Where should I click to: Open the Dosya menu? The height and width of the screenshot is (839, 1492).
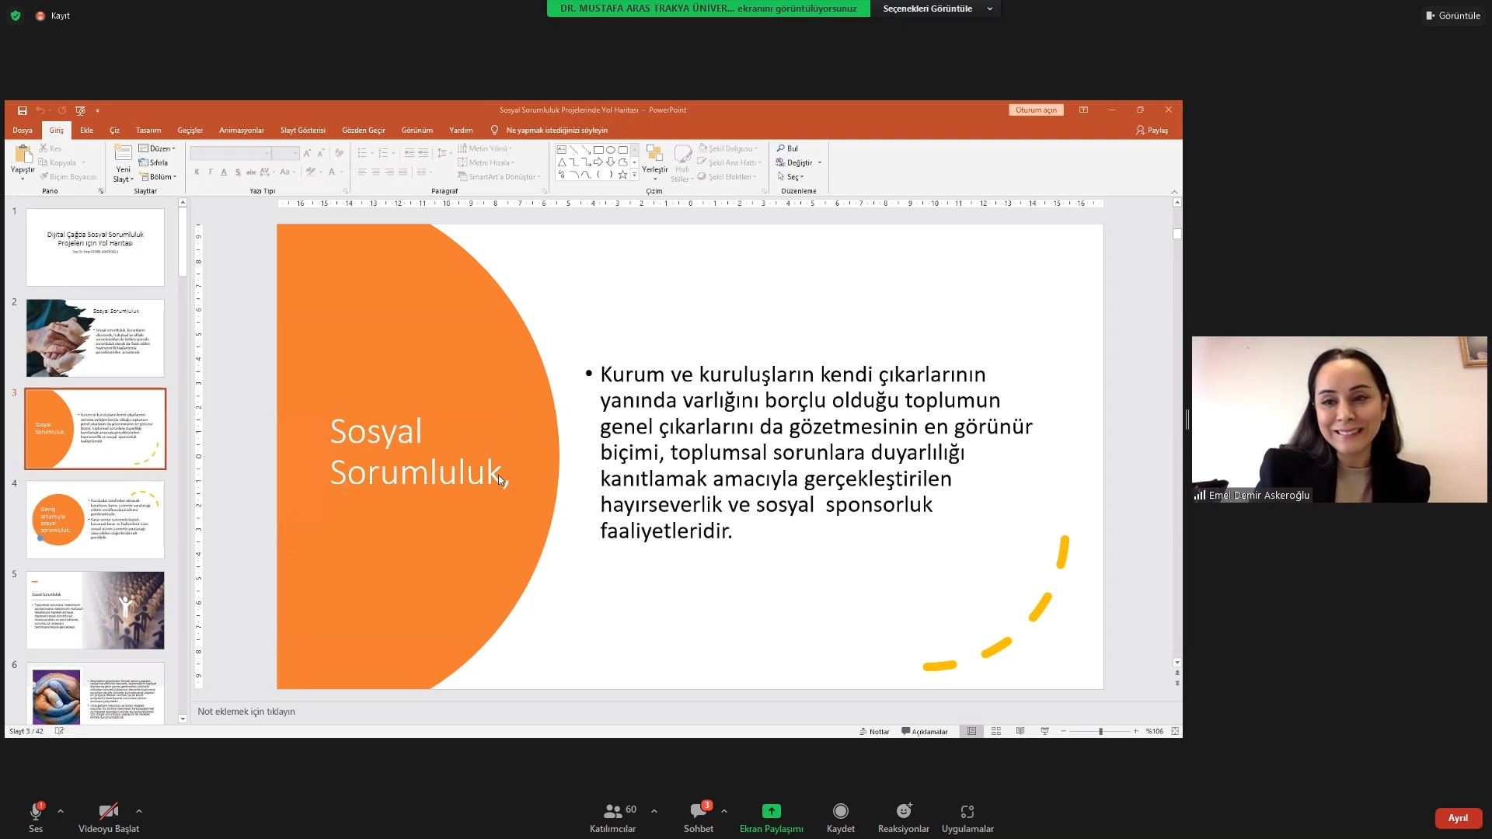pyautogui.click(x=23, y=131)
